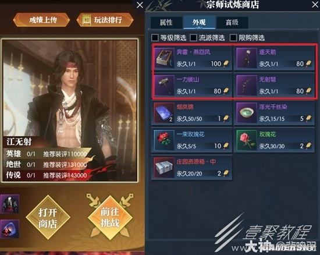The width and height of the screenshot is (320, 255).
Task: Click the 烟岚锦 blue fabric icon
Action: click(164, 113)
